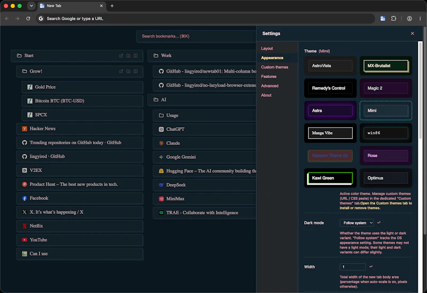The height and width of the screenshot is (293, 427).
Task: Click the Claude starburst favicon
Action: (x=161, y=143)
